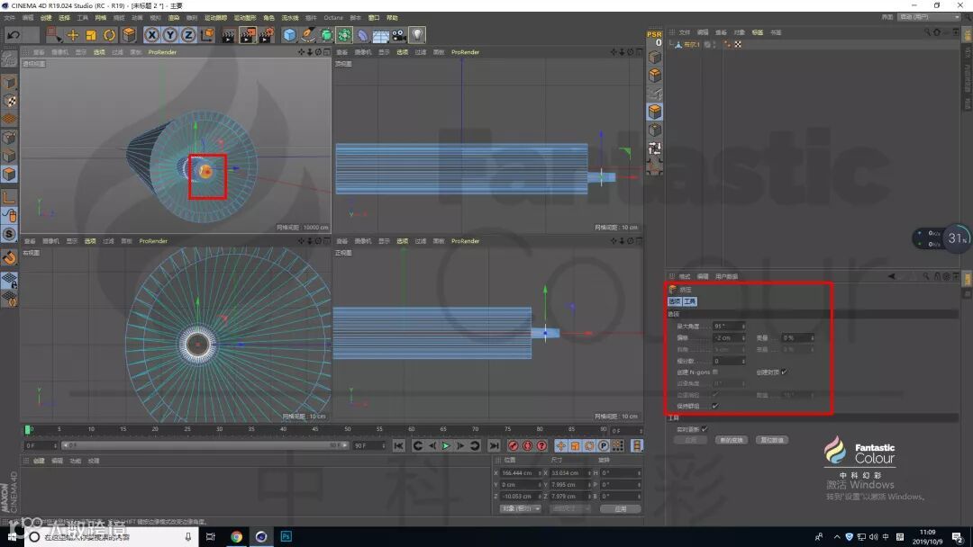Enable the 创建 N-gons checkbox

715,372
